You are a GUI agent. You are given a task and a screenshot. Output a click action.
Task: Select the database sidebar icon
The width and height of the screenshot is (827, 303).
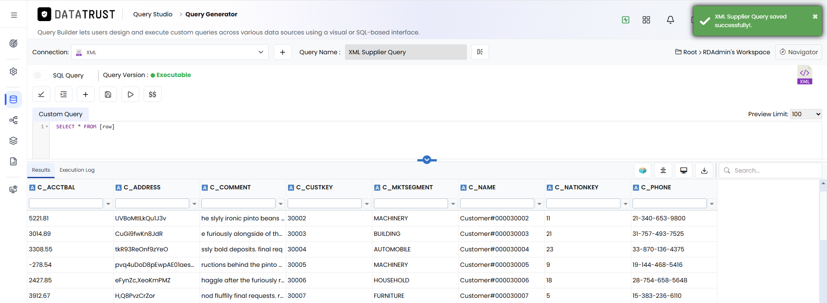point(13,99)
